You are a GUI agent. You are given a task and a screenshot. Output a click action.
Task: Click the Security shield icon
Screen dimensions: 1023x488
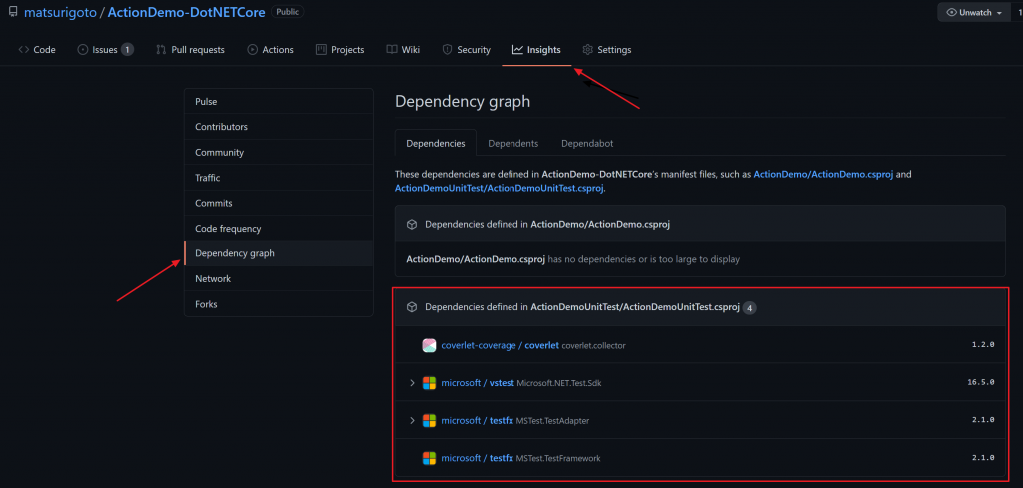(x=447, y=50)
